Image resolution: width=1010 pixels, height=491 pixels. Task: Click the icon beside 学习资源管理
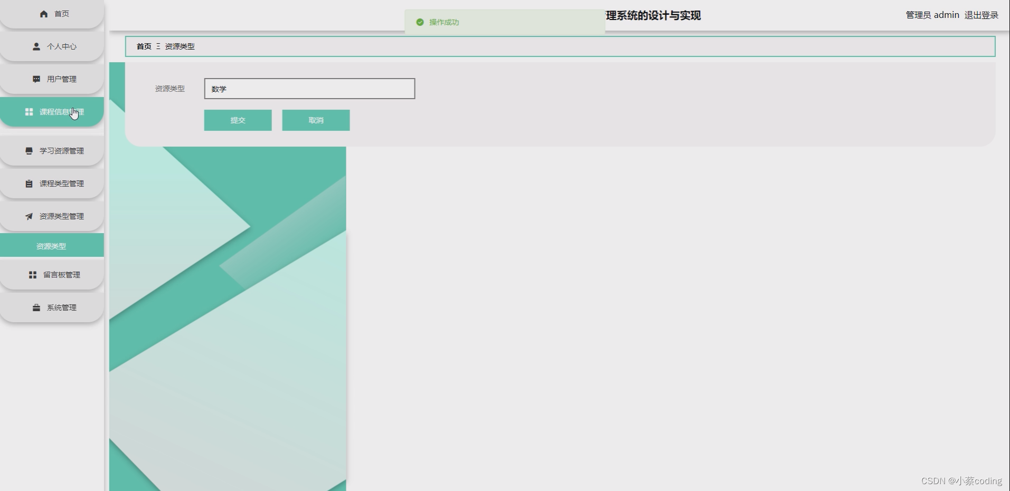(x=29, y=151)
